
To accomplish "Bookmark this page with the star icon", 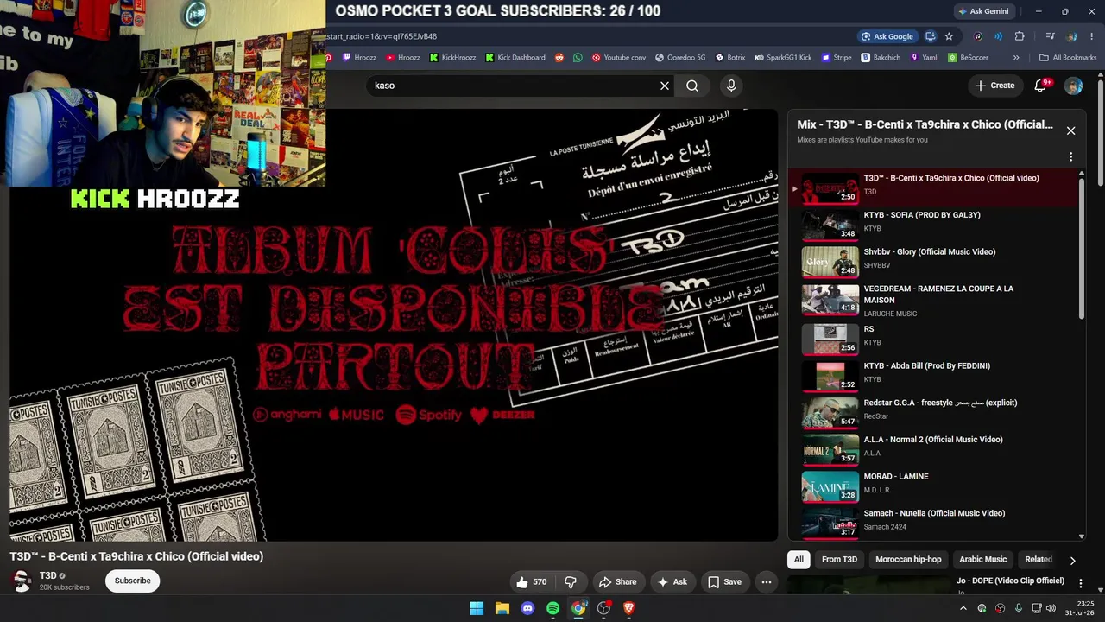I will tap(949, 36).
